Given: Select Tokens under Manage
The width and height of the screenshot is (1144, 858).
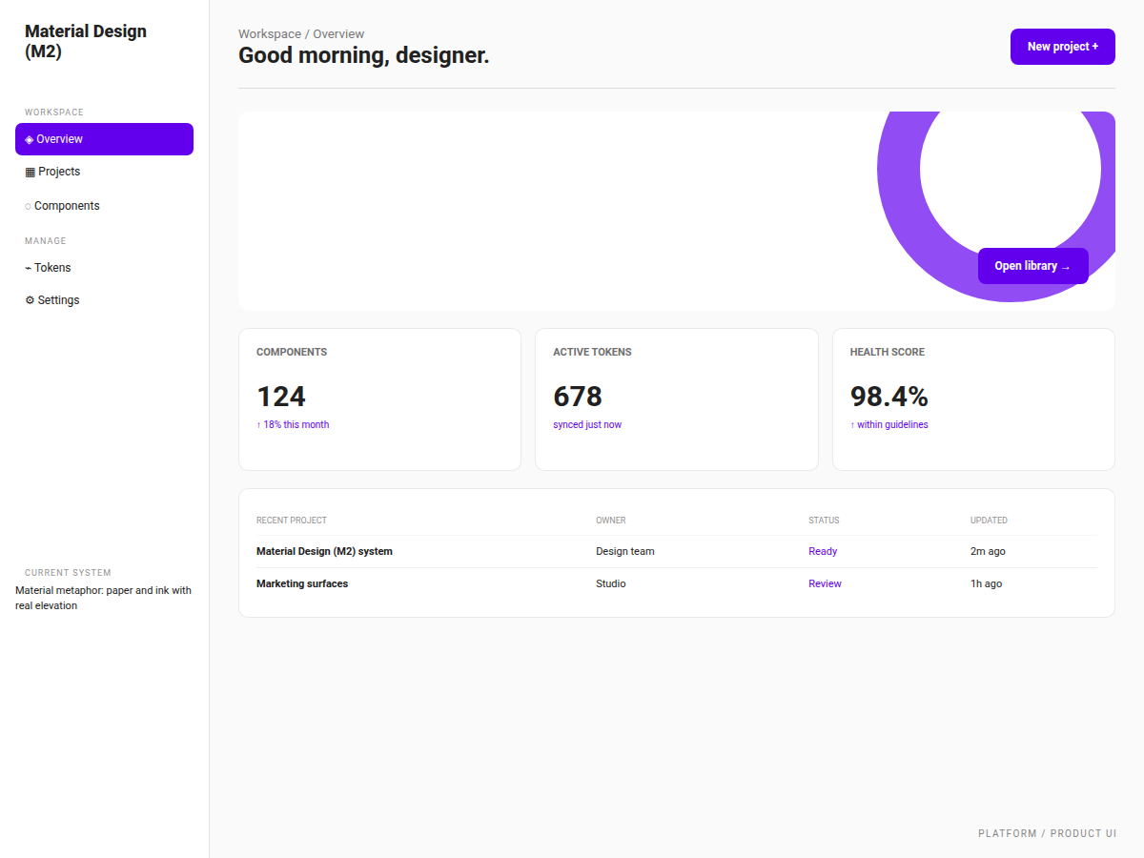Looking at the screenshot, I should 104,268.
